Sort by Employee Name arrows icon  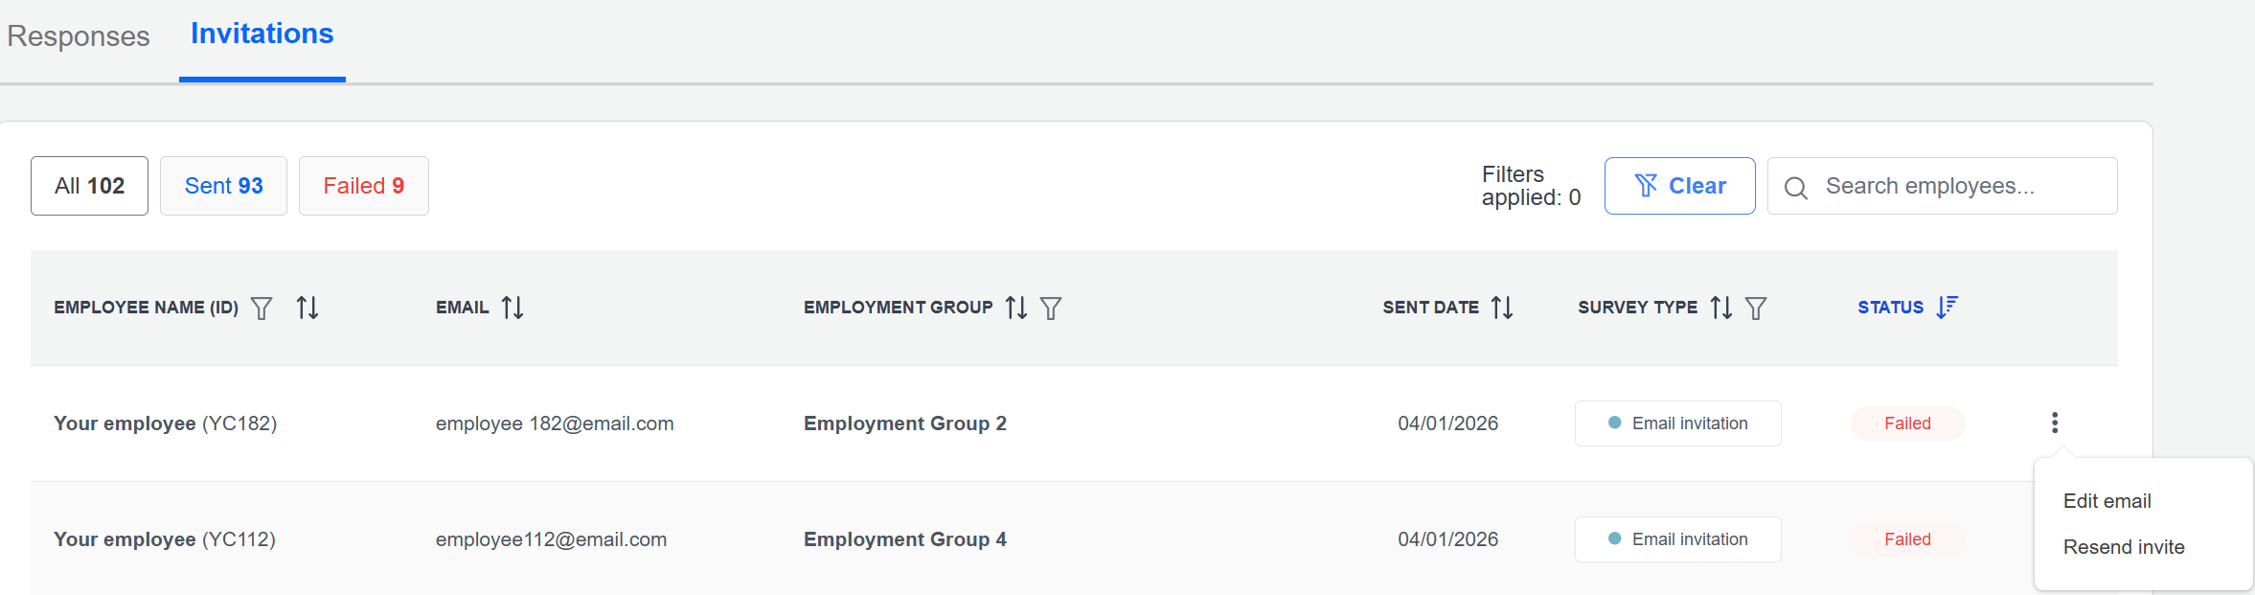click(x=307, y=308)
